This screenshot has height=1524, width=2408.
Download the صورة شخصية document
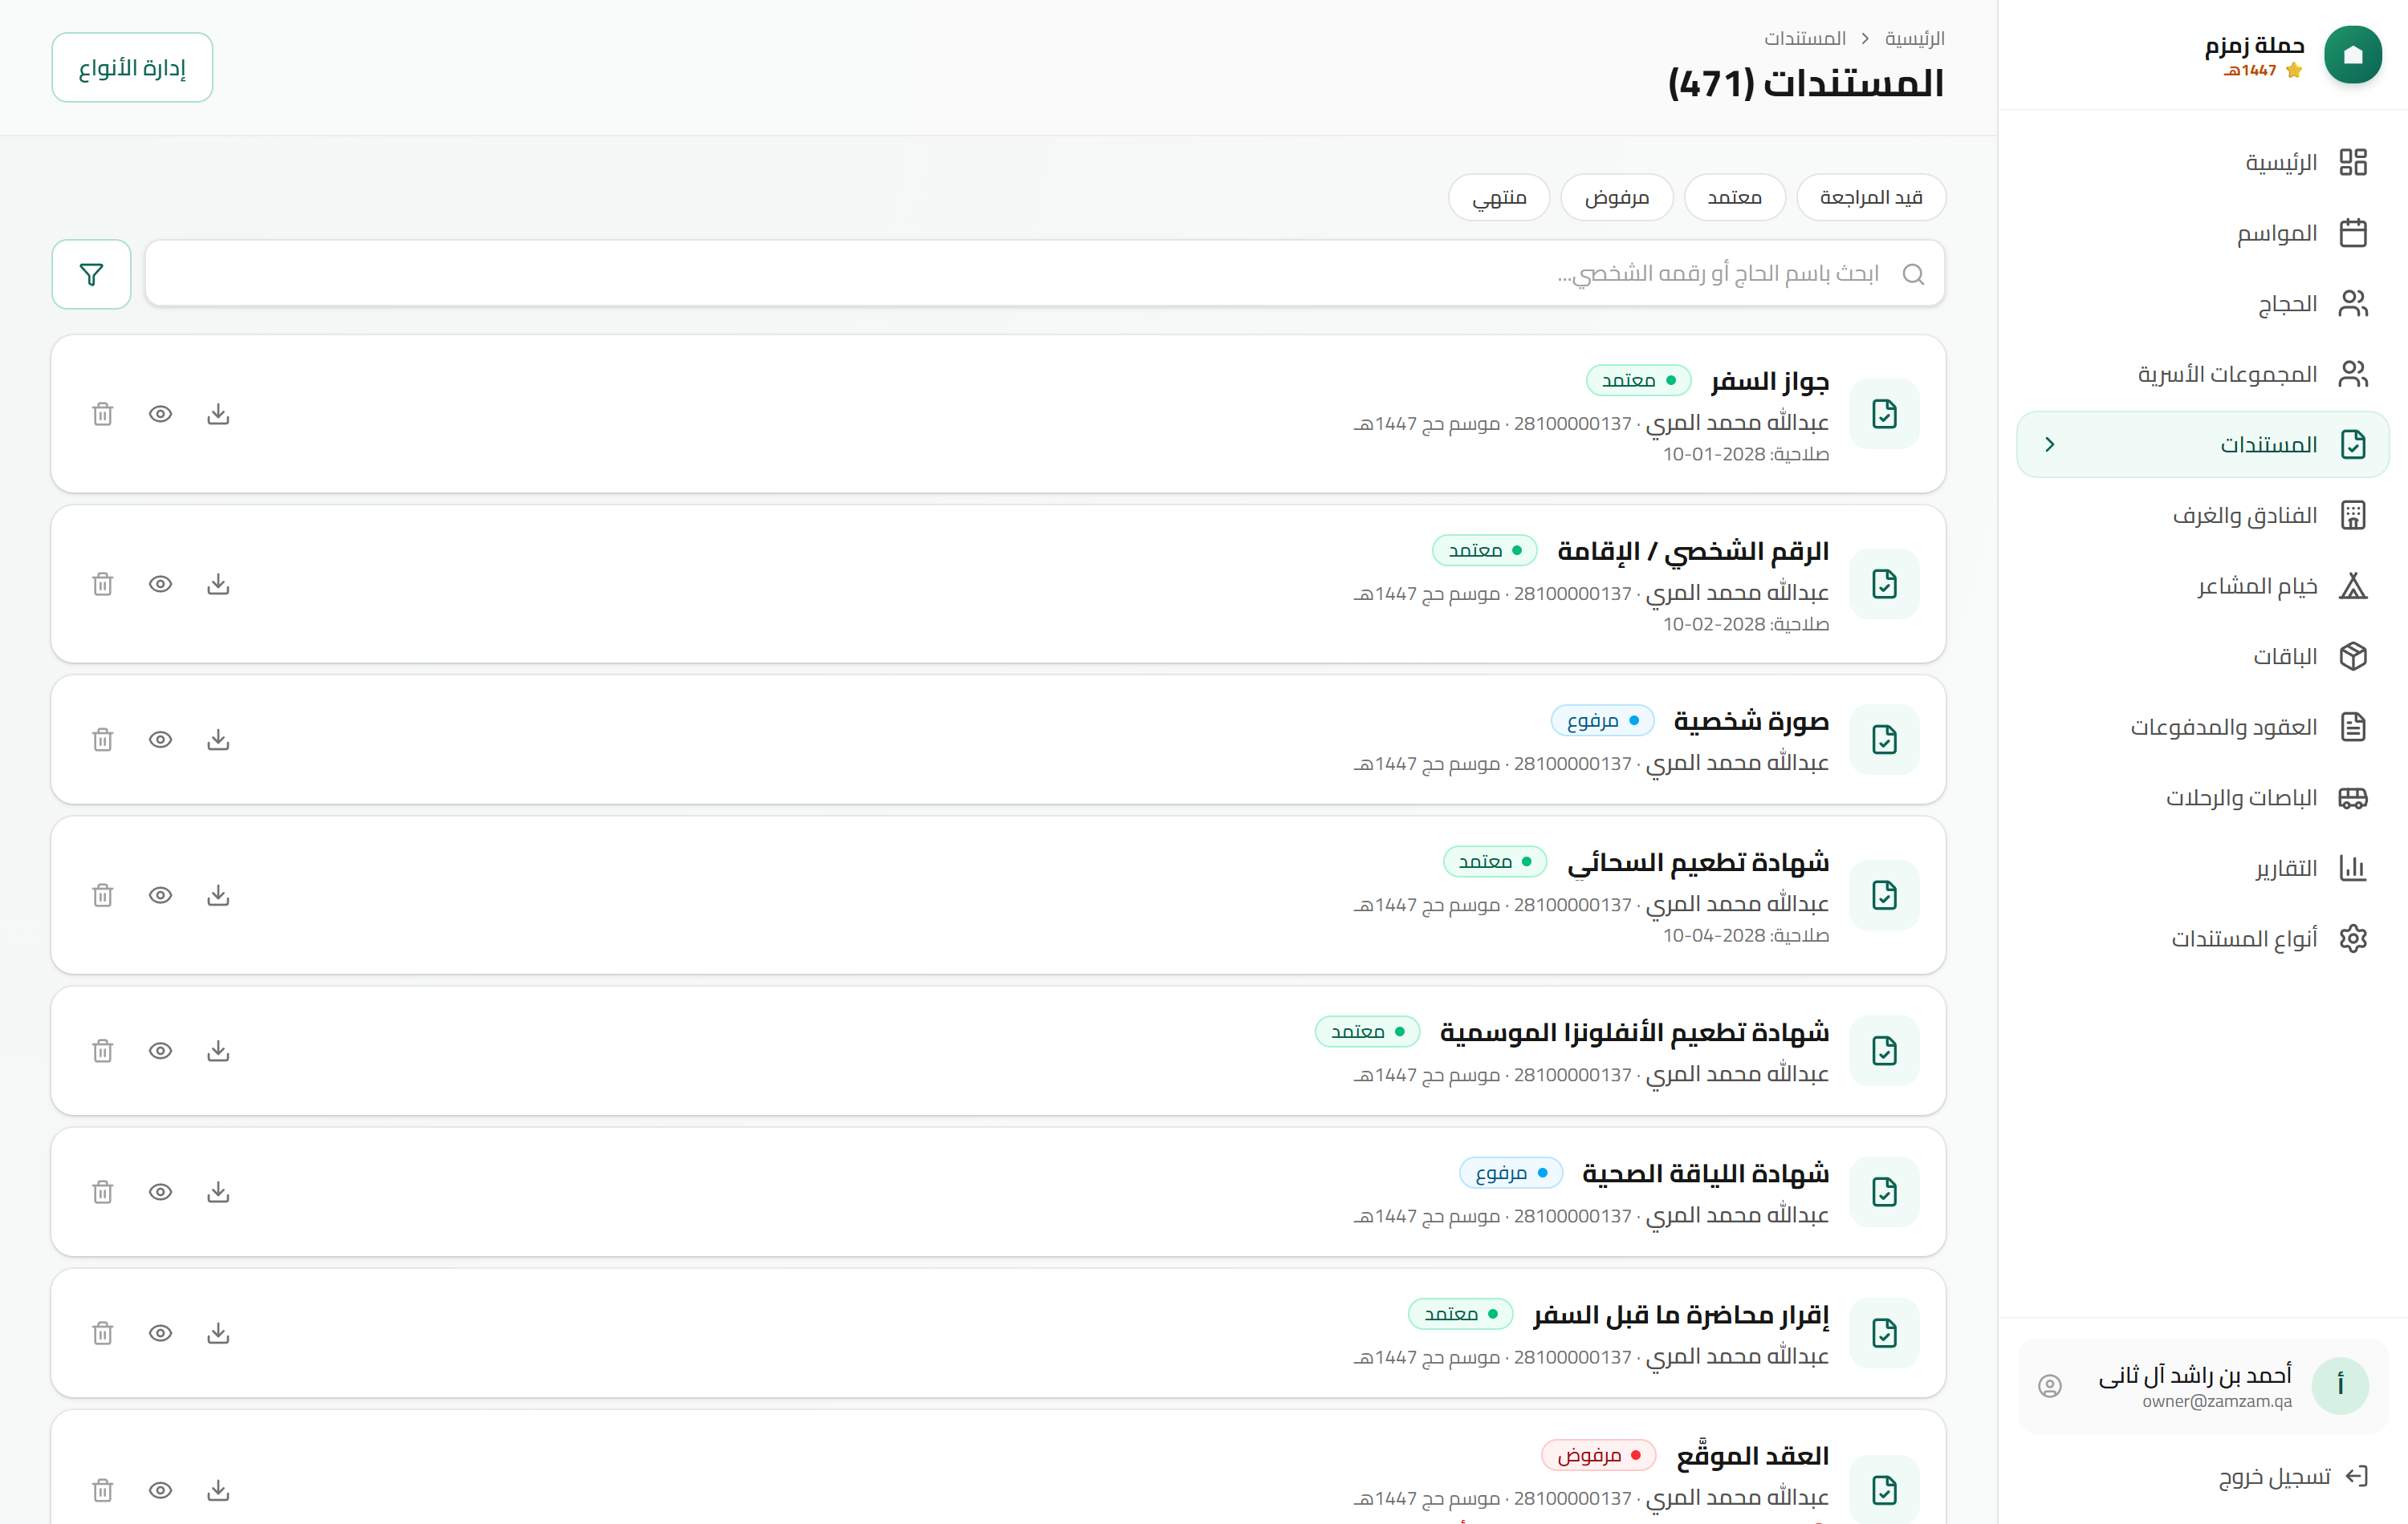click(218, 740)
